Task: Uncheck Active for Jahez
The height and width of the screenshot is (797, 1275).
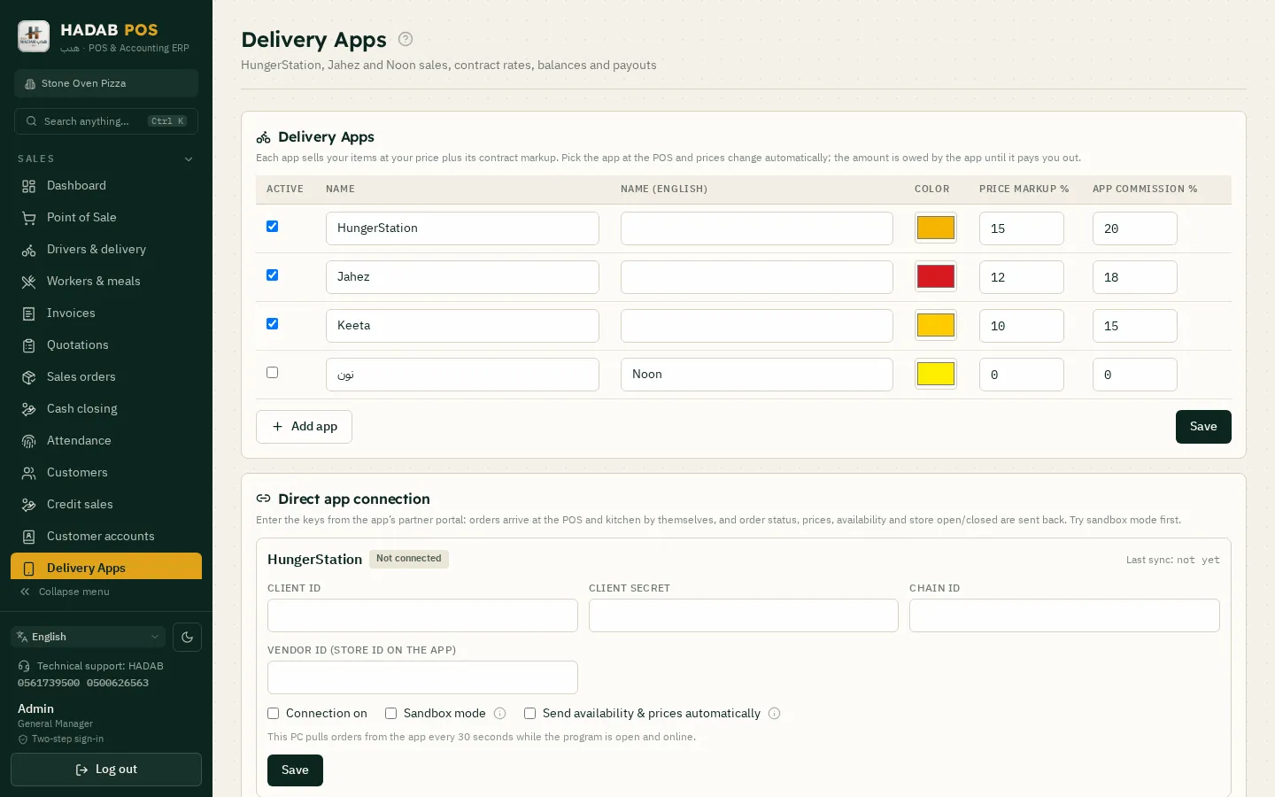Action: (273, 275)
